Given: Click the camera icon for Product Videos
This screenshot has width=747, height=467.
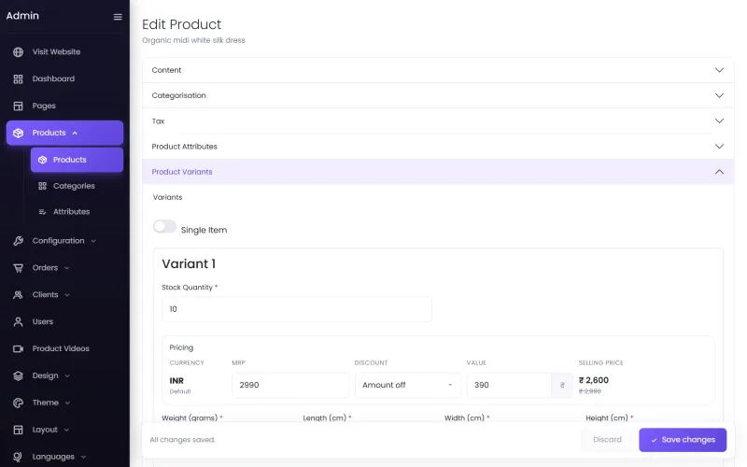Looking at the screenshot, I should (x=18, y=348).
